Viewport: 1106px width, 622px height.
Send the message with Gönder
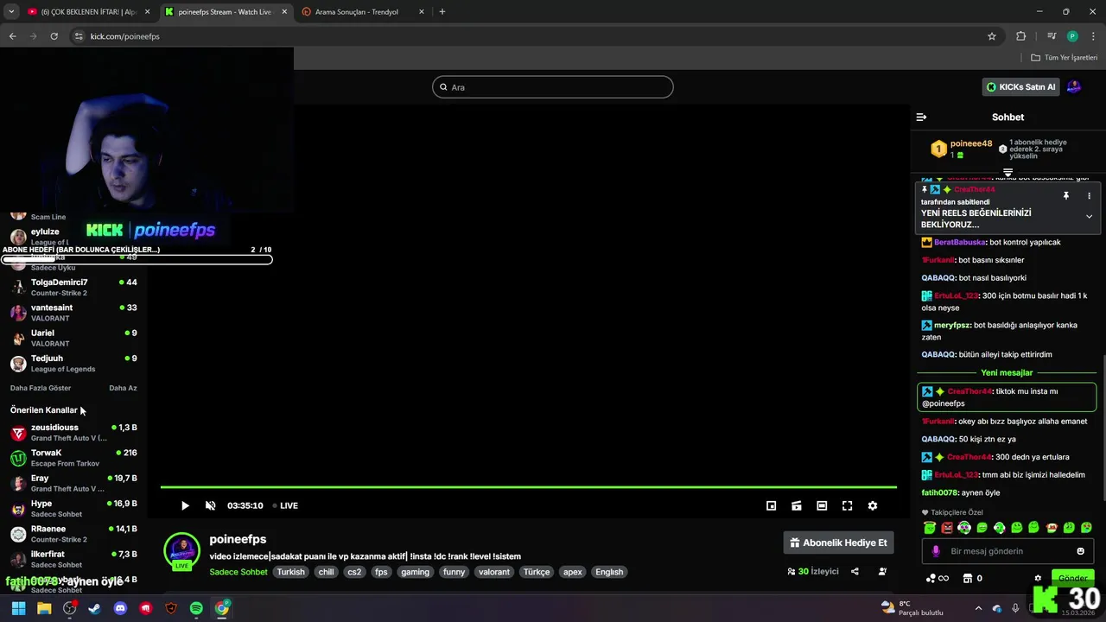(x=1072, y=578)
